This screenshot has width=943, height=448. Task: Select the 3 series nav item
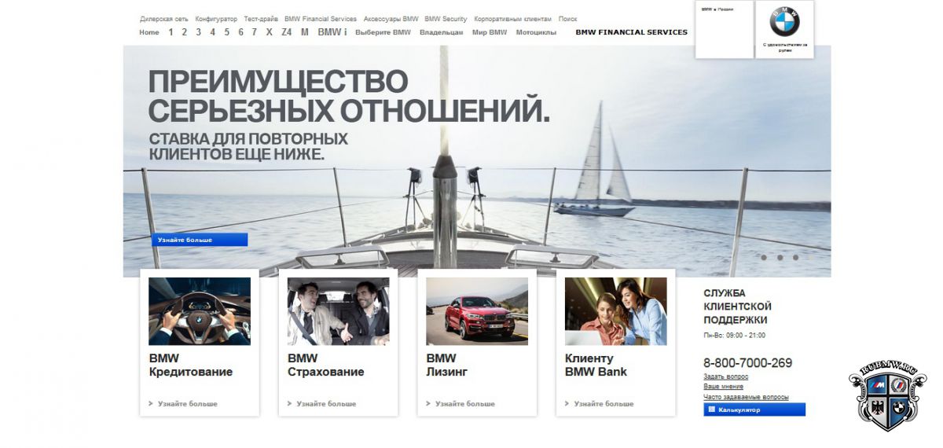(x=198, y=32)
